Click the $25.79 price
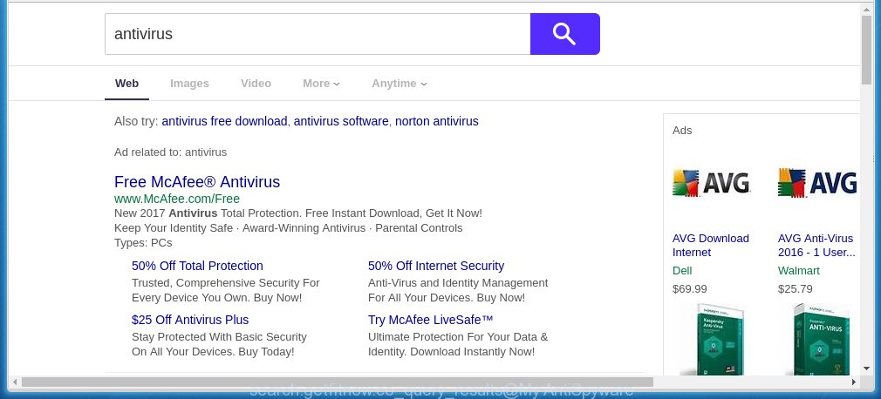This screenshot has width=881, height=399. [x=795, y=289]
